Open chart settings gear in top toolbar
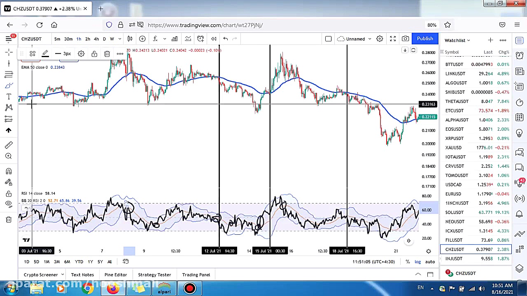Screen dimensions: 527x296 pyautogui.click(x=380, y=39)
